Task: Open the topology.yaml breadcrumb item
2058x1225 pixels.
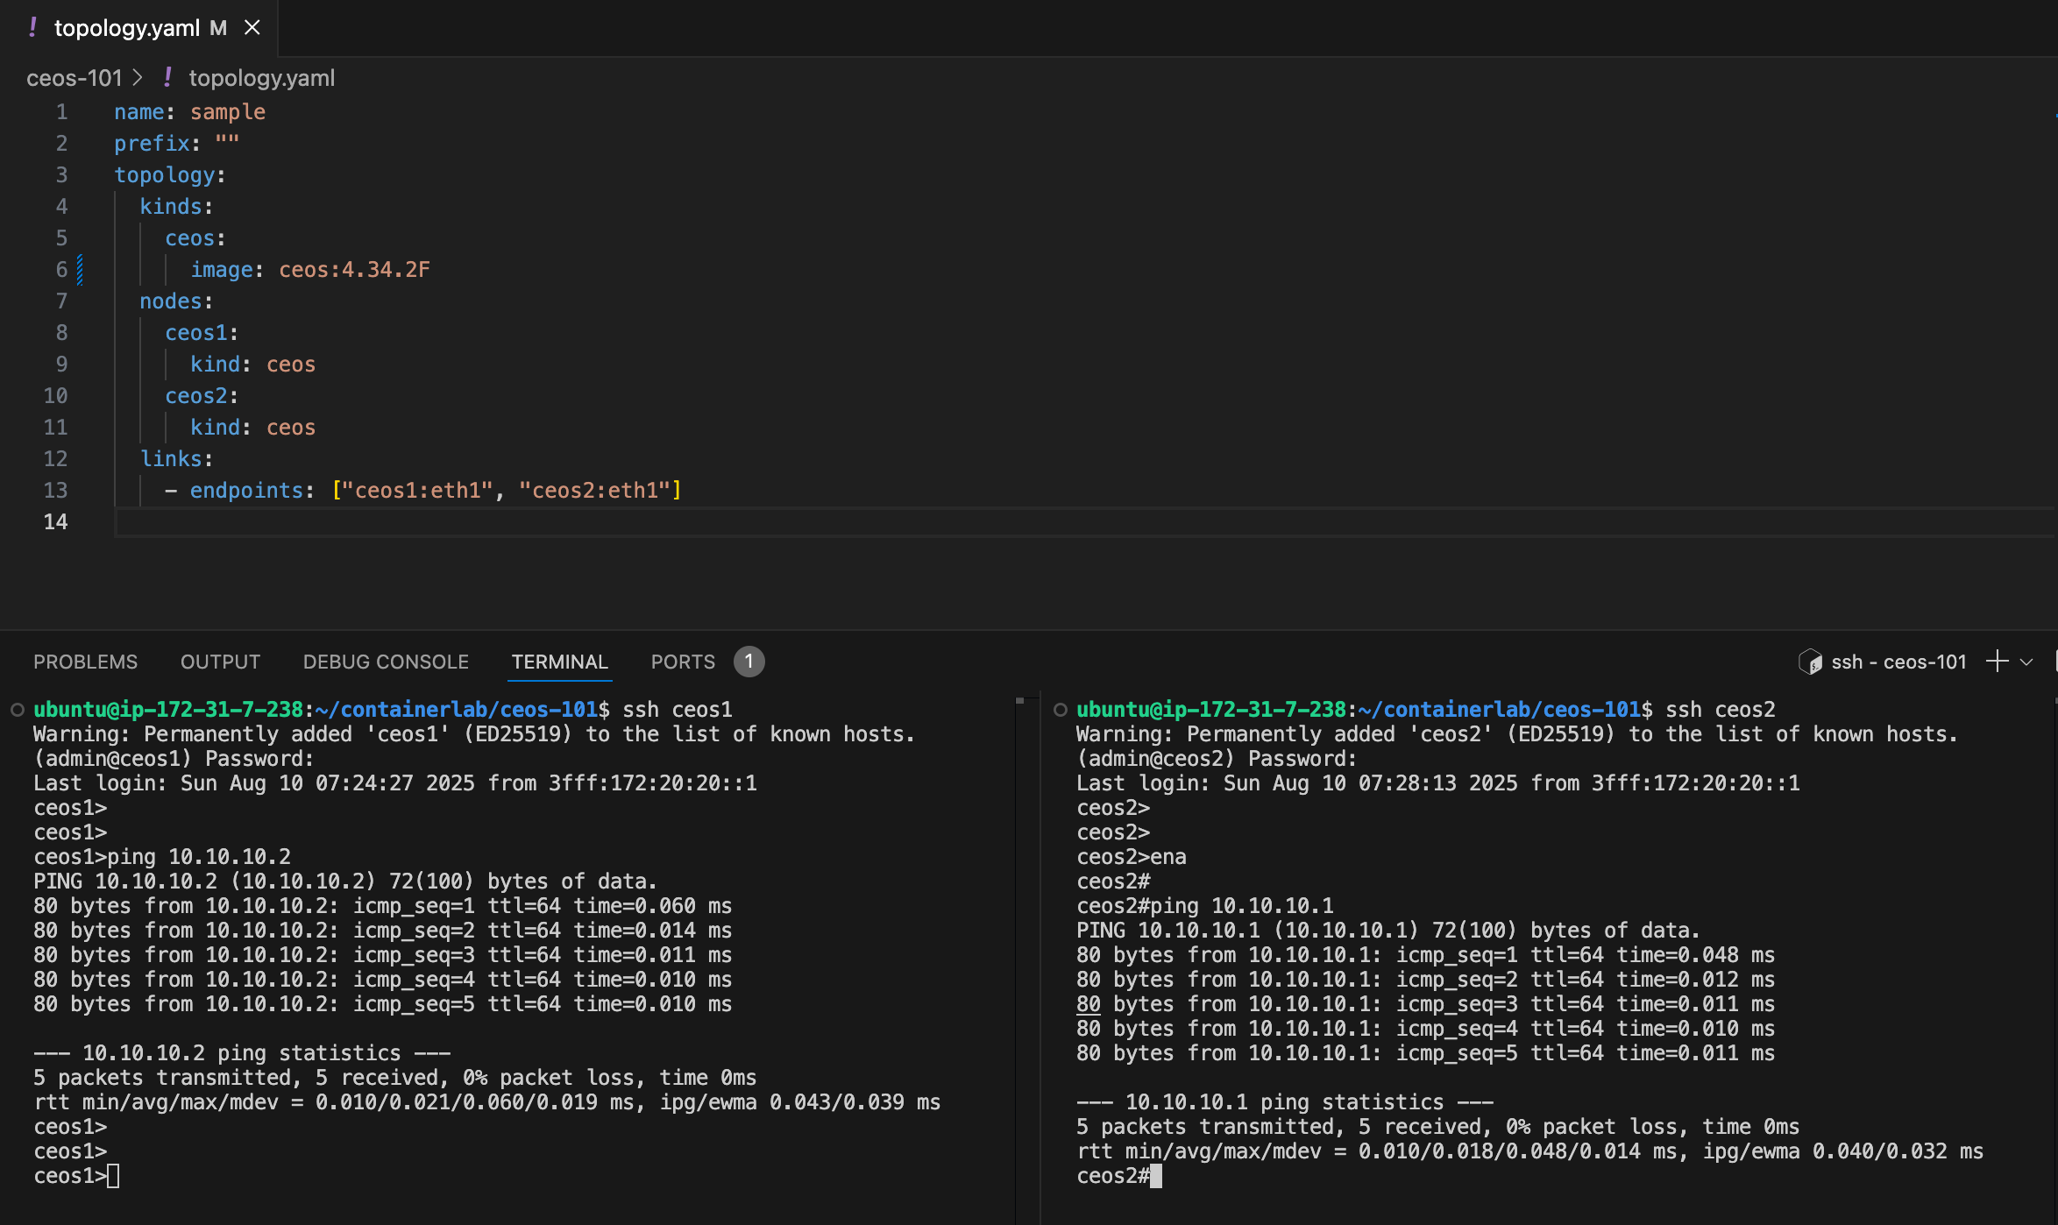Action: 261,78
